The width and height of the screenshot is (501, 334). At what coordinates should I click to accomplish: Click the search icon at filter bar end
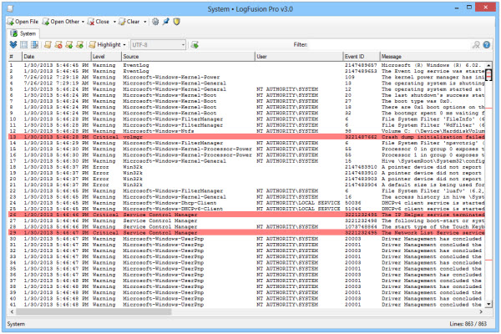(476, 45)
